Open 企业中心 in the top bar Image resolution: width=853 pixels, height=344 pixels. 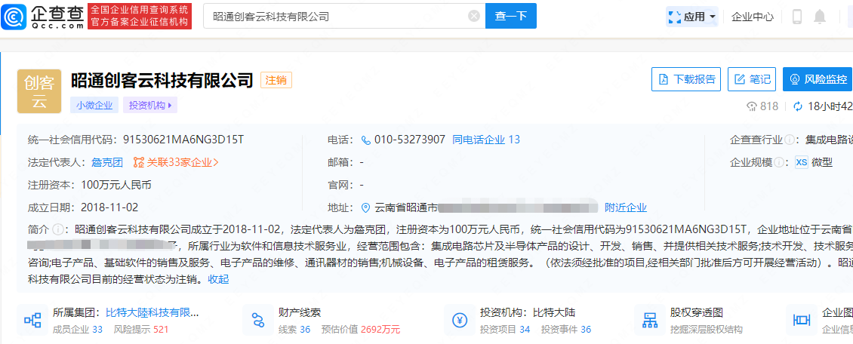click(753, 17)
